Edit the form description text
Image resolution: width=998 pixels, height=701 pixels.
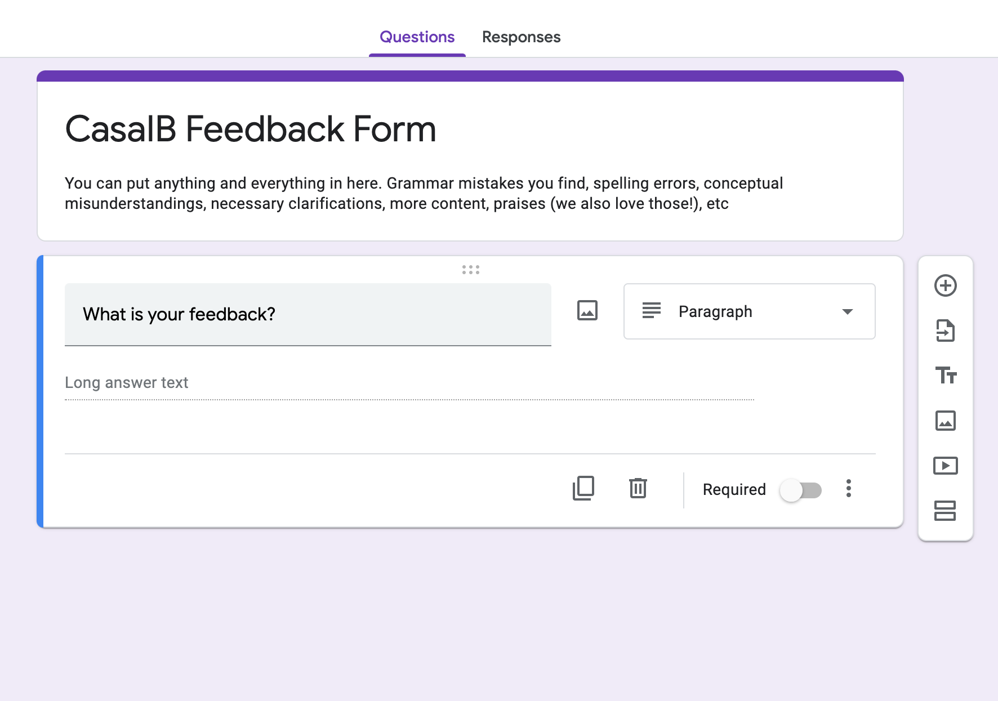(424, 193)
